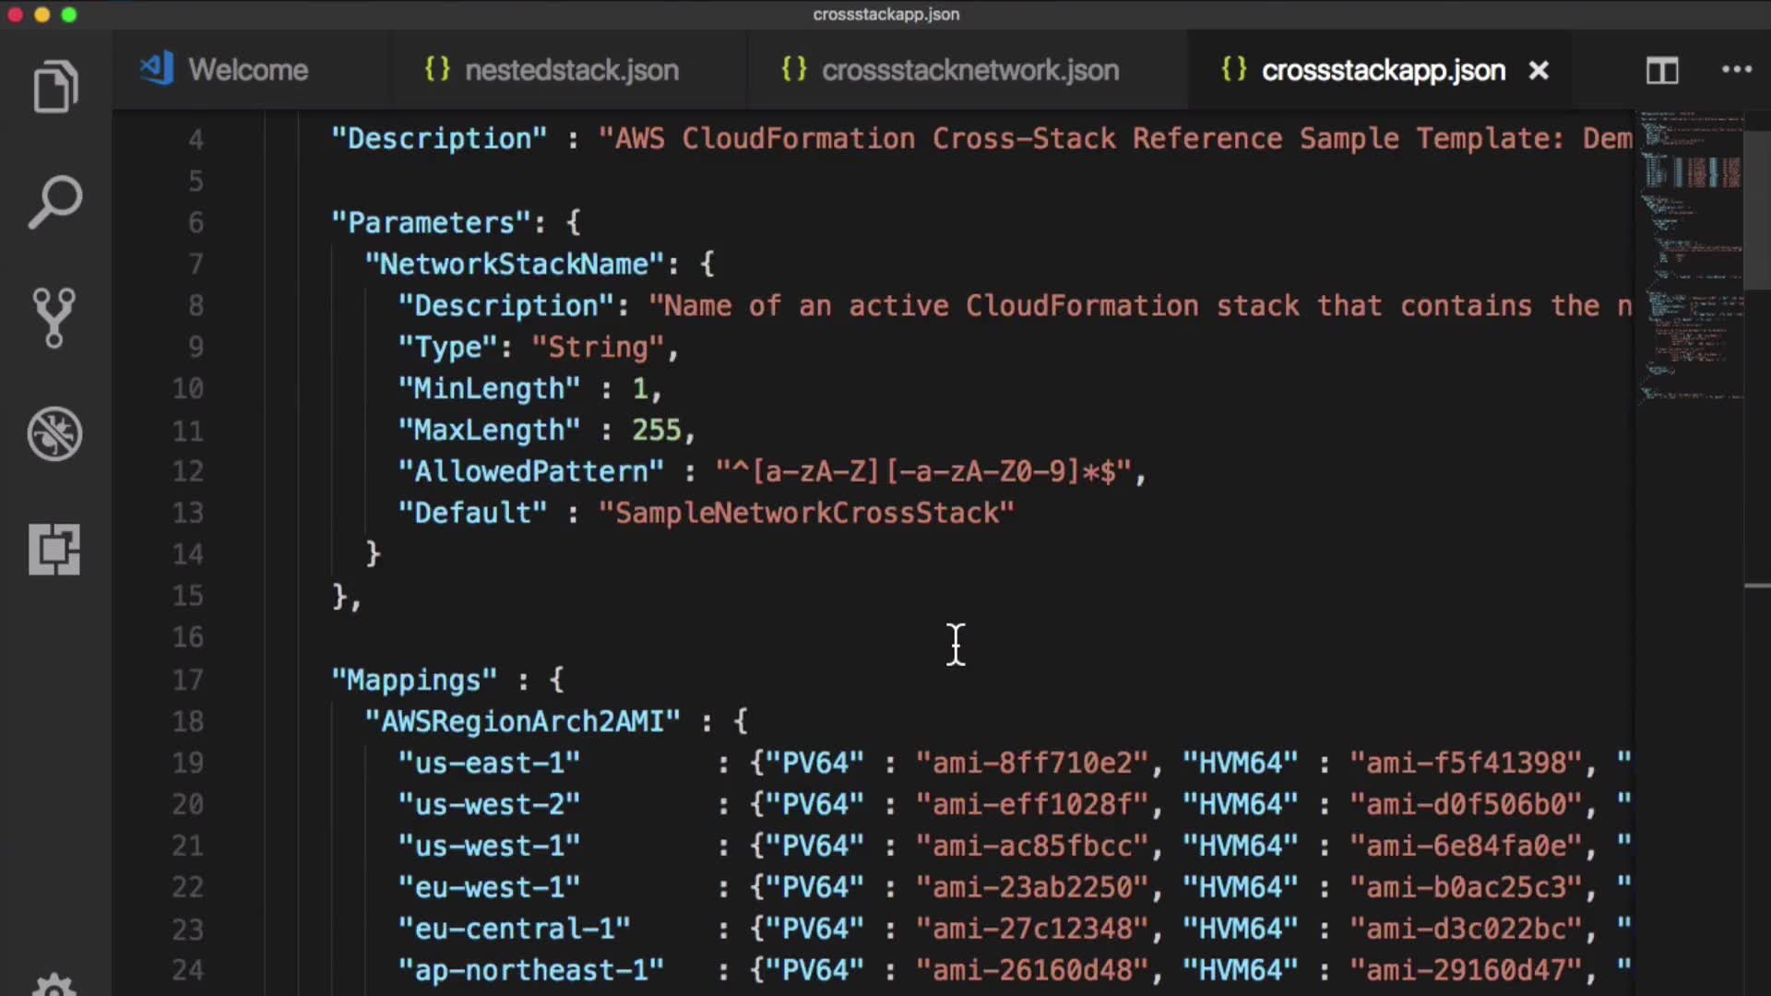This screenshot has height=996, width=1771.
Task: Click the line number 13 in the gutter
Action: (x=188, y=513)
